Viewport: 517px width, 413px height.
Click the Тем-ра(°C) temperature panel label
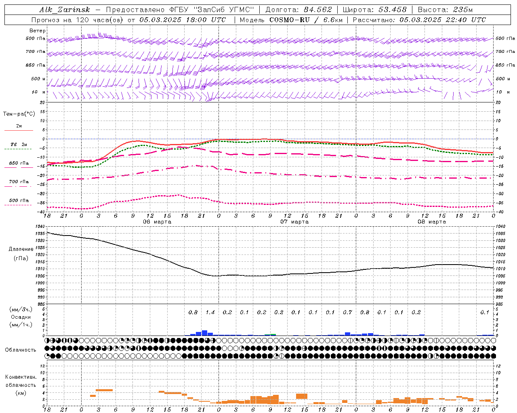[x=19, y=114]
